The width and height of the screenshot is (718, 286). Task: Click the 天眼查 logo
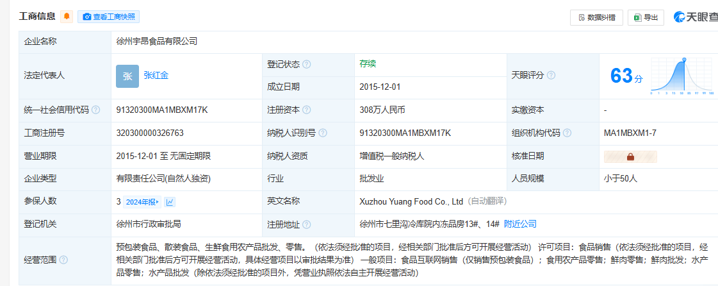[695, 17]
